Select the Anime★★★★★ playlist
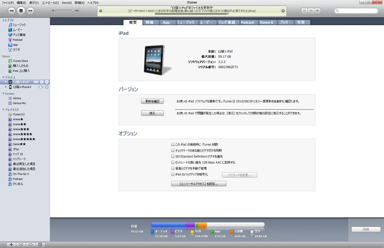This screenshot has width=384, height=248. coord(22,139)
